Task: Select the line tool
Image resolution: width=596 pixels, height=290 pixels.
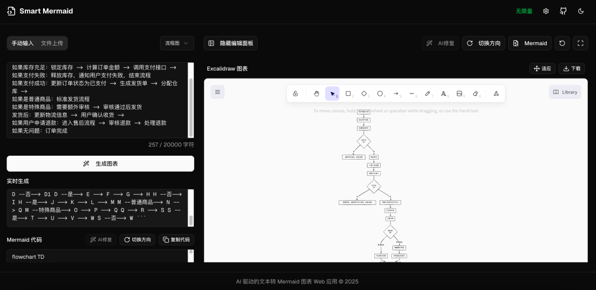Action: click(x=412, y=94)
